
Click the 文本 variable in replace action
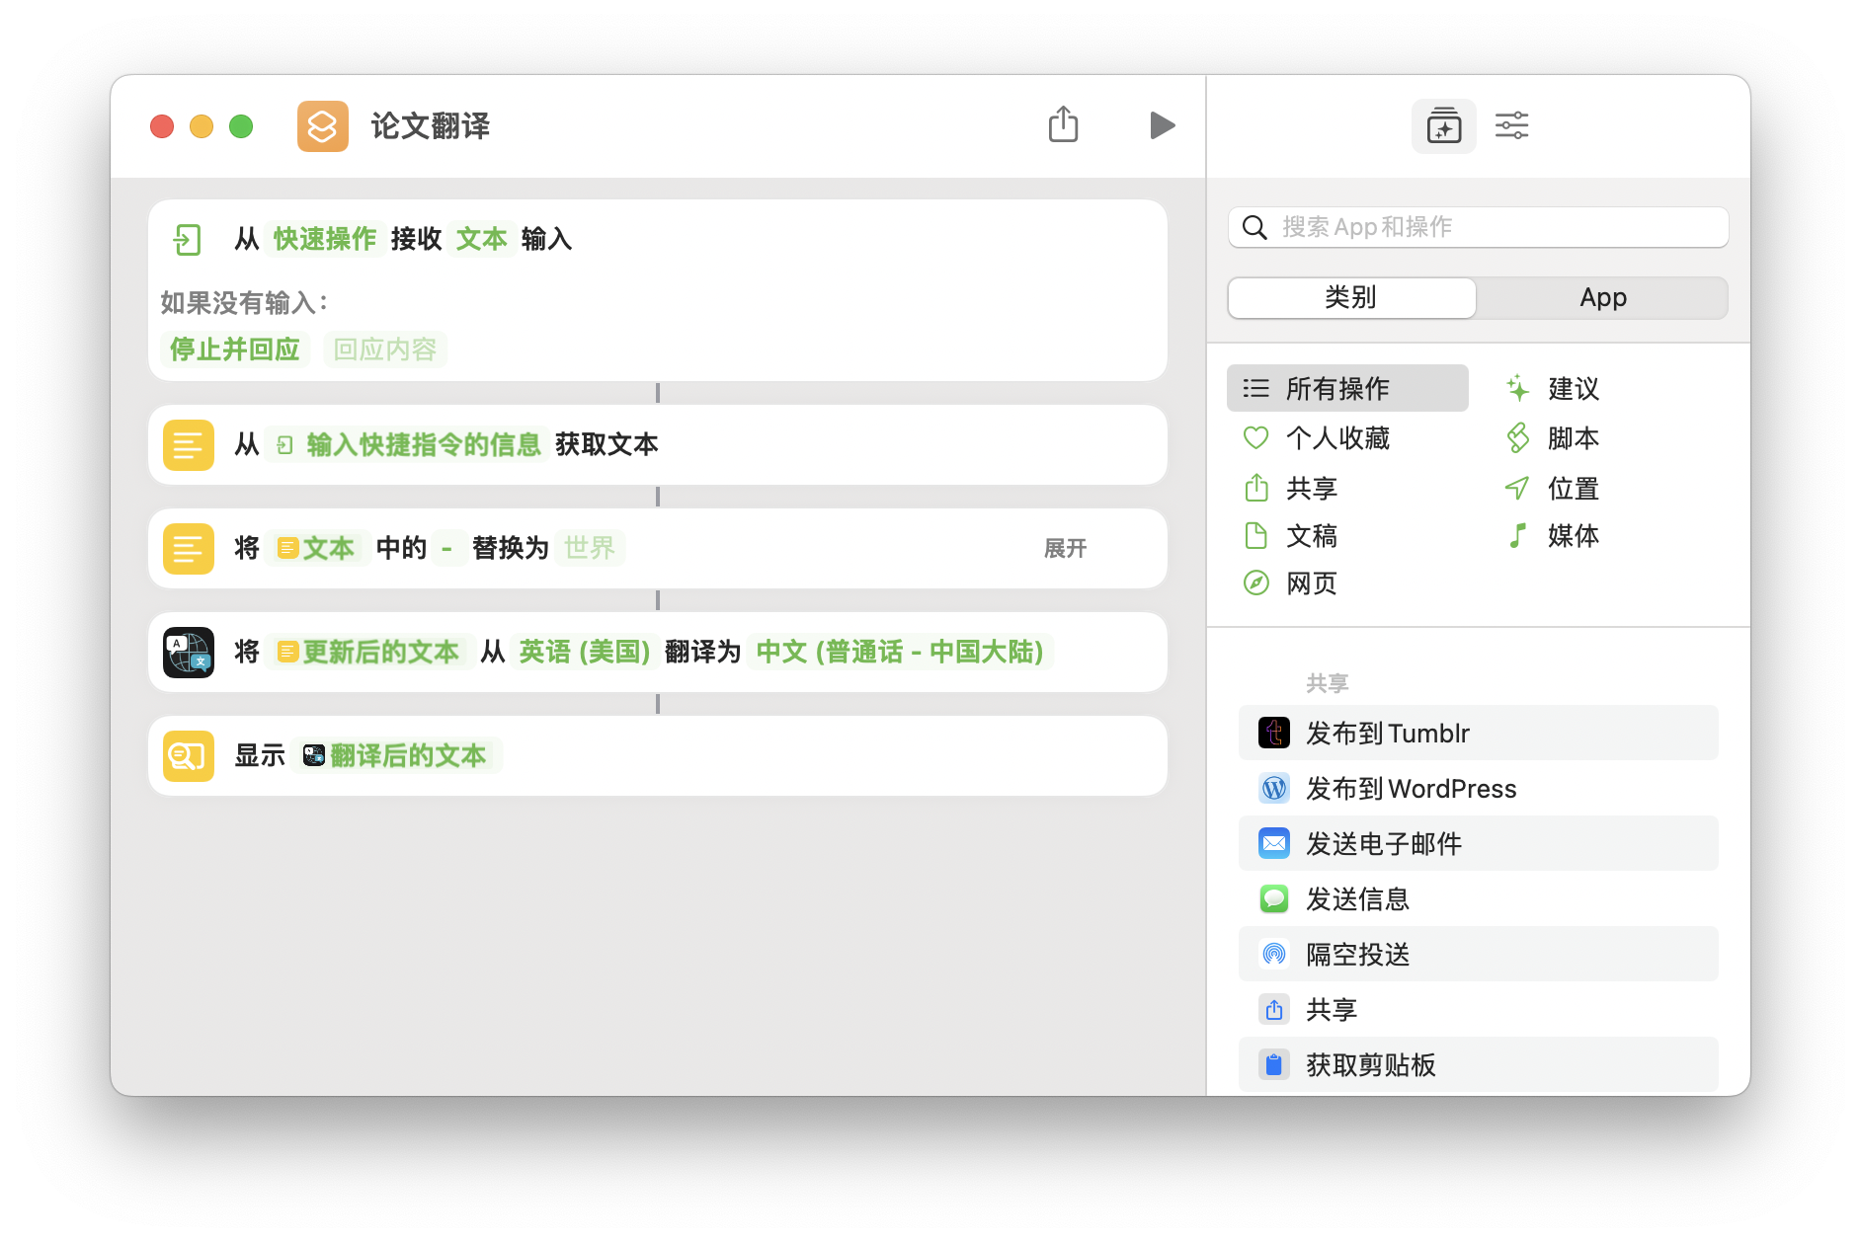[x=316, y=548]
